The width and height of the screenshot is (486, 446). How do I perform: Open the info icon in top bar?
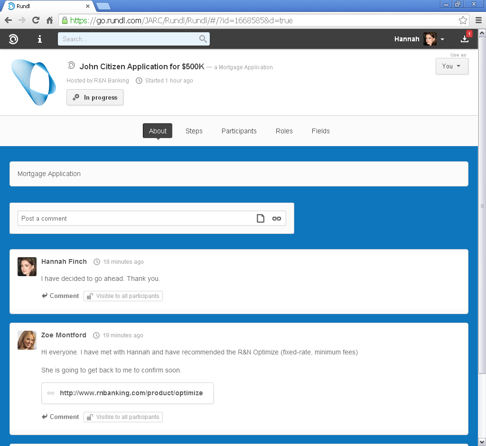pos(40,39)
